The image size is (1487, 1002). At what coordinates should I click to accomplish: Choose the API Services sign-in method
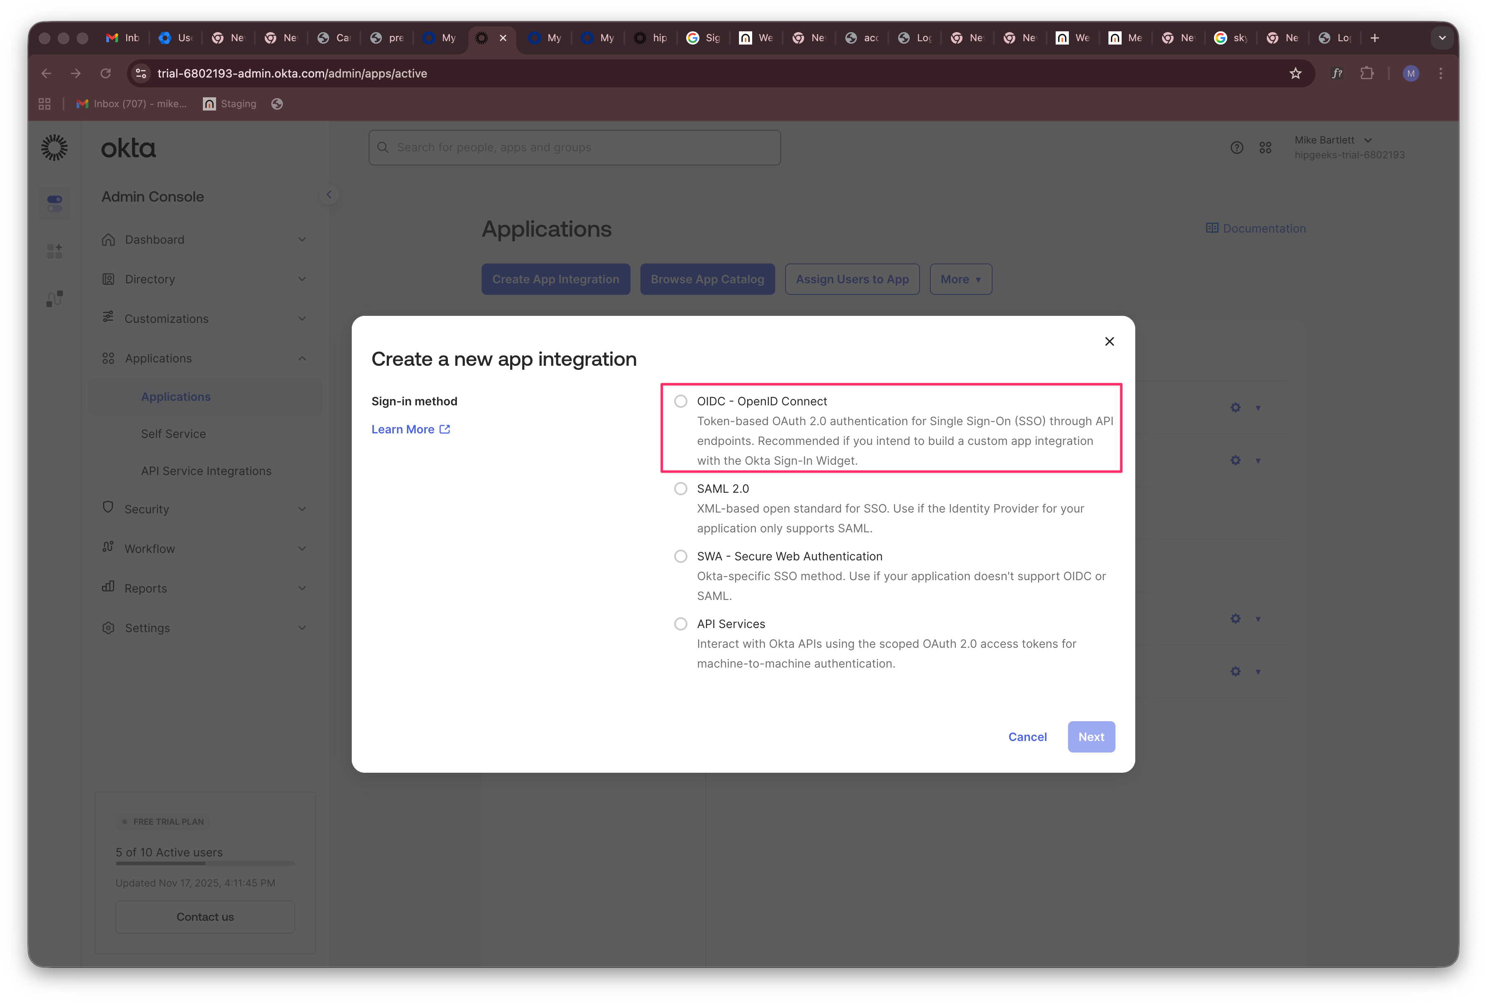(x=680, y=624)
